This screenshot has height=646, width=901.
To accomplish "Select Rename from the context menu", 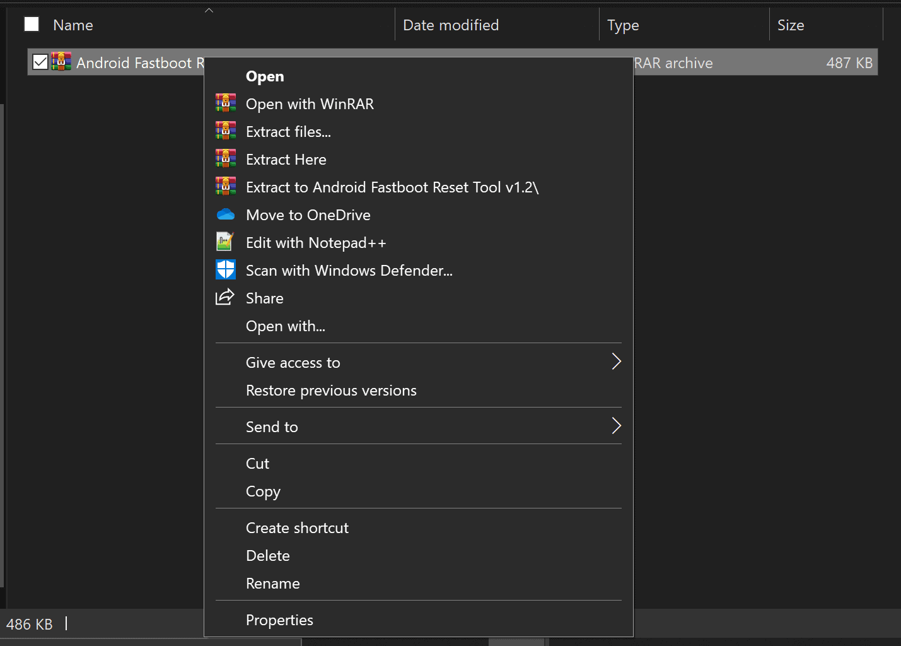I will point(272,583).
